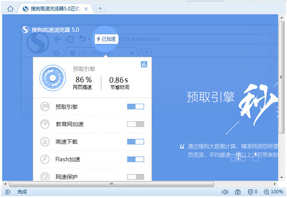
Task: Click the ad-block shield counter icon
Action: pos(253,192)
